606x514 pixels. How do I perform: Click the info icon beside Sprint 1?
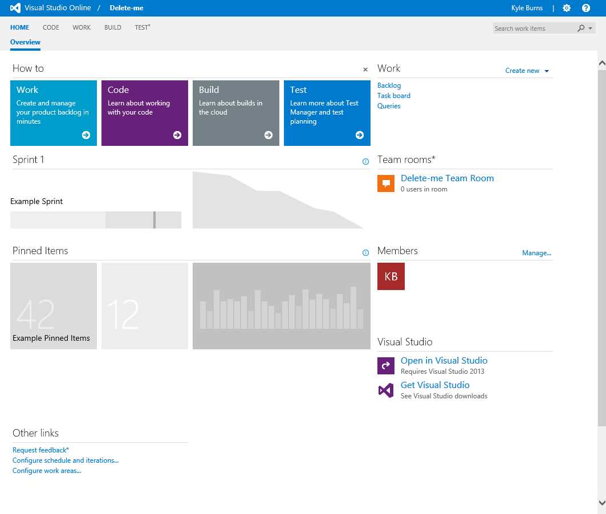pyautogui.click(x=365, y=161)
